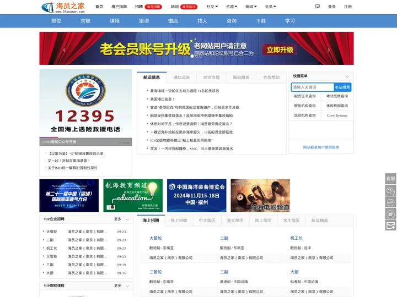Open 考试成绩查询 quick link
Viewport: 397px width, 297px height.
tap(337, 96)
